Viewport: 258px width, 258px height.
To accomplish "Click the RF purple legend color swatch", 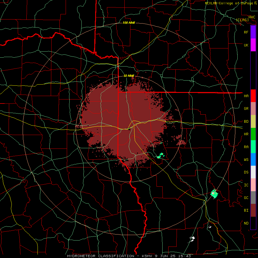I will pos(253,32).
